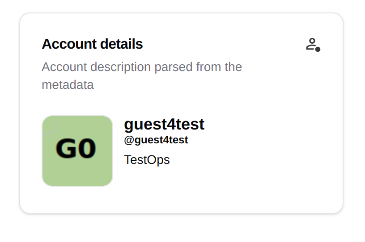Click the account description subtitle text
Image resolution: width=365 pixels, height=242 pixels.
[142, 76]
